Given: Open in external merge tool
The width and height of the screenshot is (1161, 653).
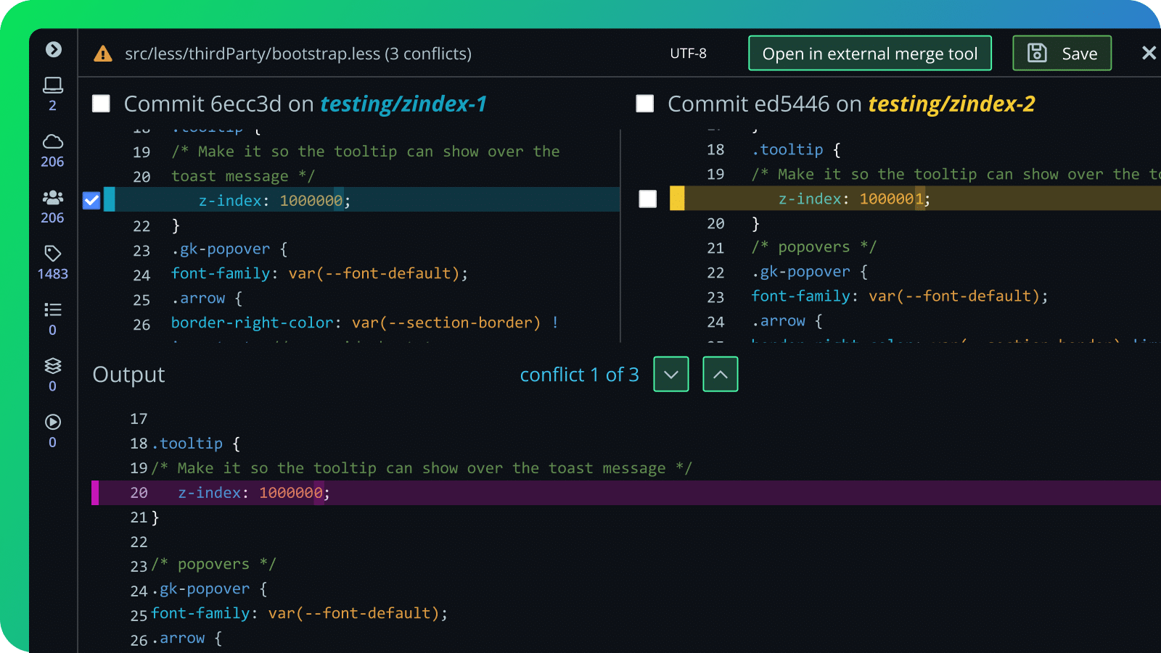Looking at the screenshot, I should click(869, 53).
